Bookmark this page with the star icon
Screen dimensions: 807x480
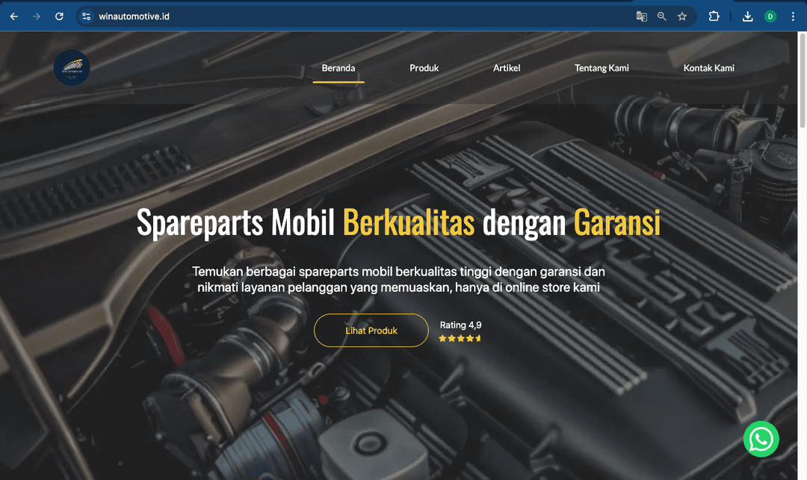pyautogui.click(x=682, y=16)
